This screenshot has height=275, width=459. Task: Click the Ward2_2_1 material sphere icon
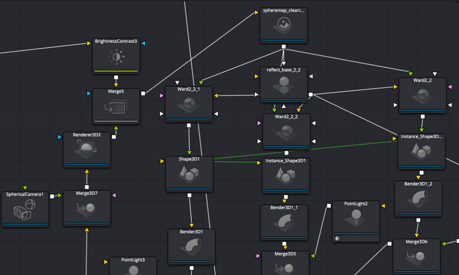[189, 104]
